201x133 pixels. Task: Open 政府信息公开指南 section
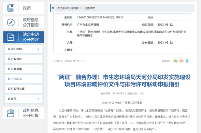(x=24, y=22)
